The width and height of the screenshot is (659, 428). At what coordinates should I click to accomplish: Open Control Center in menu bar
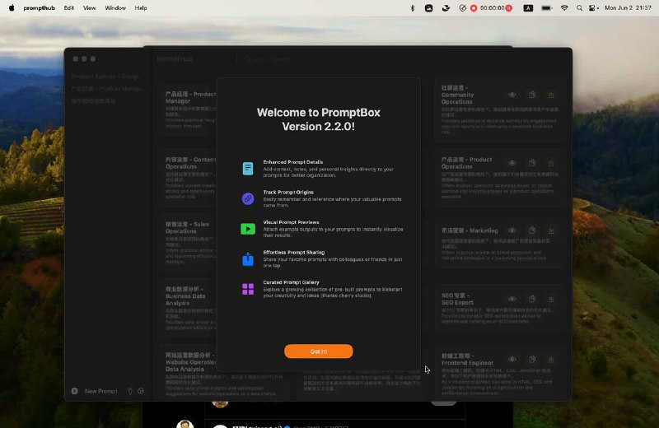point(593,8)
